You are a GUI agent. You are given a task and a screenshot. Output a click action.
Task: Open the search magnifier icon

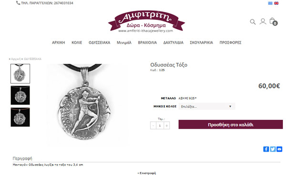252,22
